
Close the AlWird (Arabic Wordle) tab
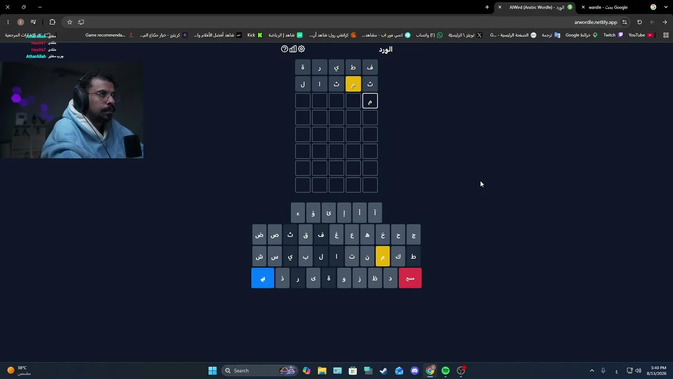[x=499, y=7]
